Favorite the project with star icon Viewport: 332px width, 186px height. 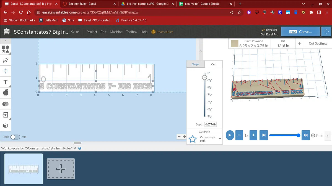(x=73, y=32)
